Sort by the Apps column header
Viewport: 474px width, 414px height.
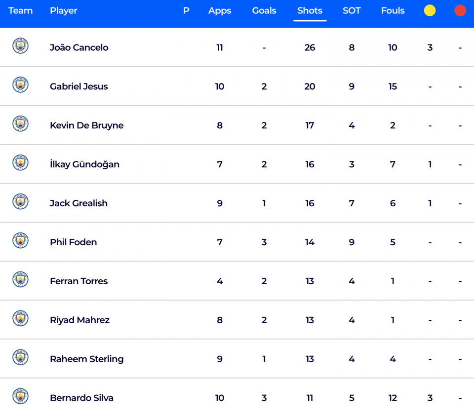point(220,11)
